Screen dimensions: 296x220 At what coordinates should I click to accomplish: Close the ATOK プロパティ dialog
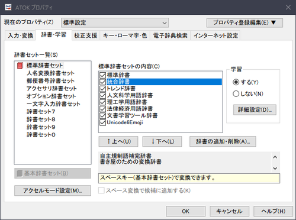tap(288, 7)
